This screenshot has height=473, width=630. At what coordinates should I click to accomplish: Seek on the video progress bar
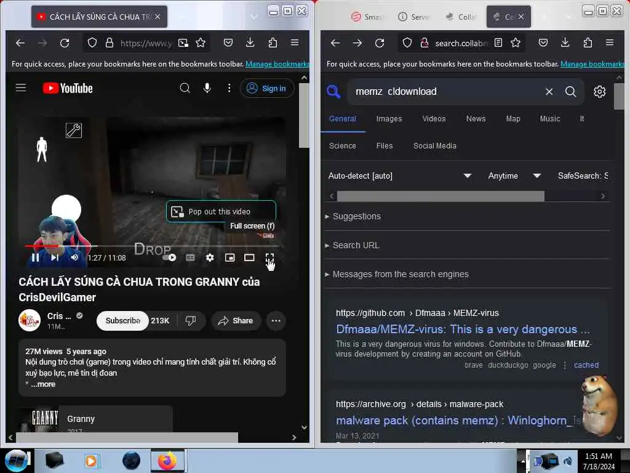click(x=152, y=246)
